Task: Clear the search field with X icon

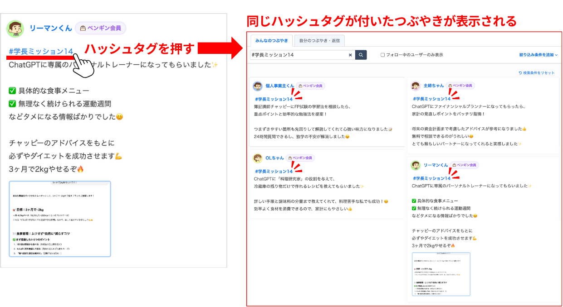Action: click(x=350, y=55)
